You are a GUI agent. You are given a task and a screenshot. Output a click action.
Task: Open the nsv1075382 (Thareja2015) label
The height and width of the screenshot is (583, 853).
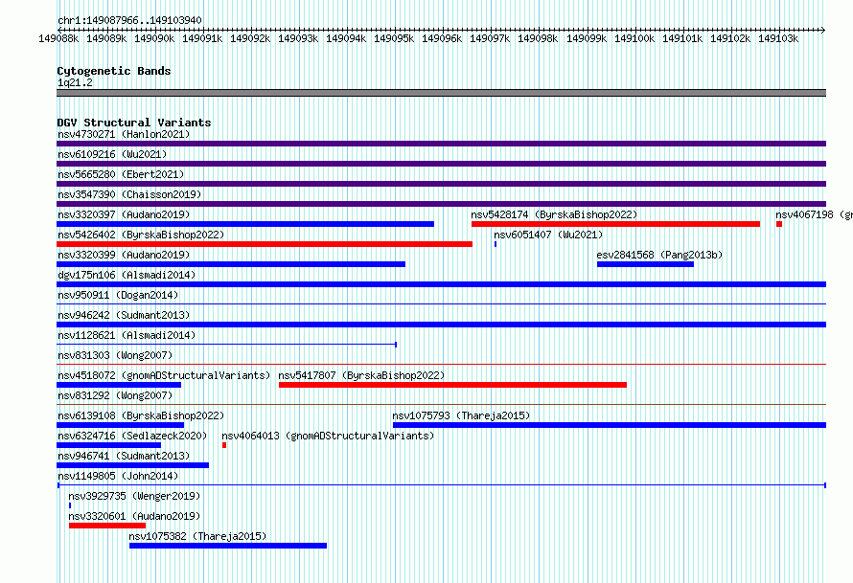(x=197, y=536)
